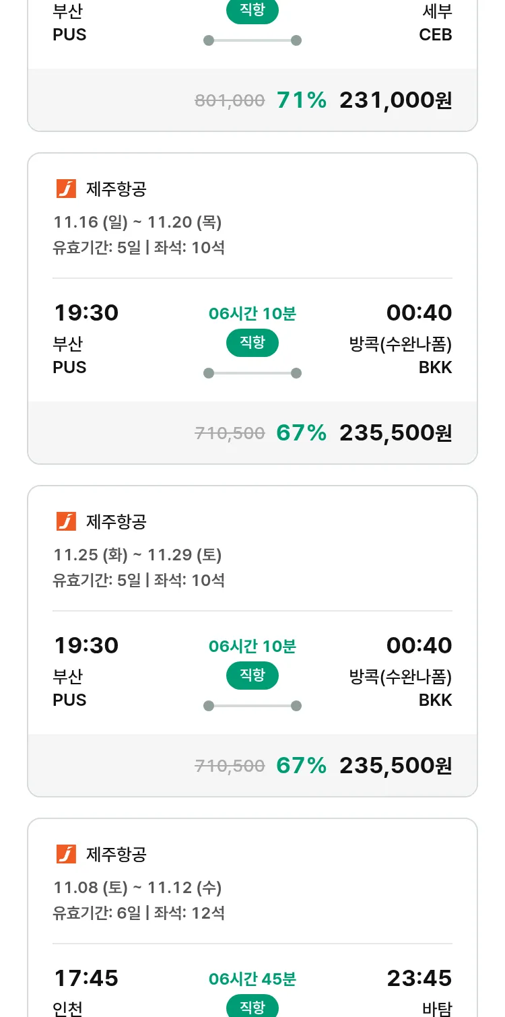Open the 11.16 (일) ~ 11.20 (목) date range

(x=137, y=222)
